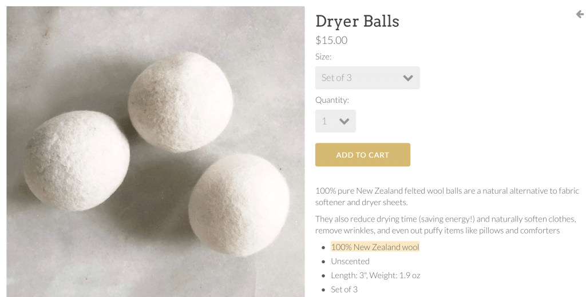Click the back arrow icon
This screenshot has width=586, height=297.
click(x=580, y=14)
